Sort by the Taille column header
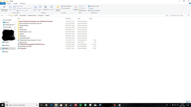The image size is (191, 107). pyautogui.click(x=91, y=19)
